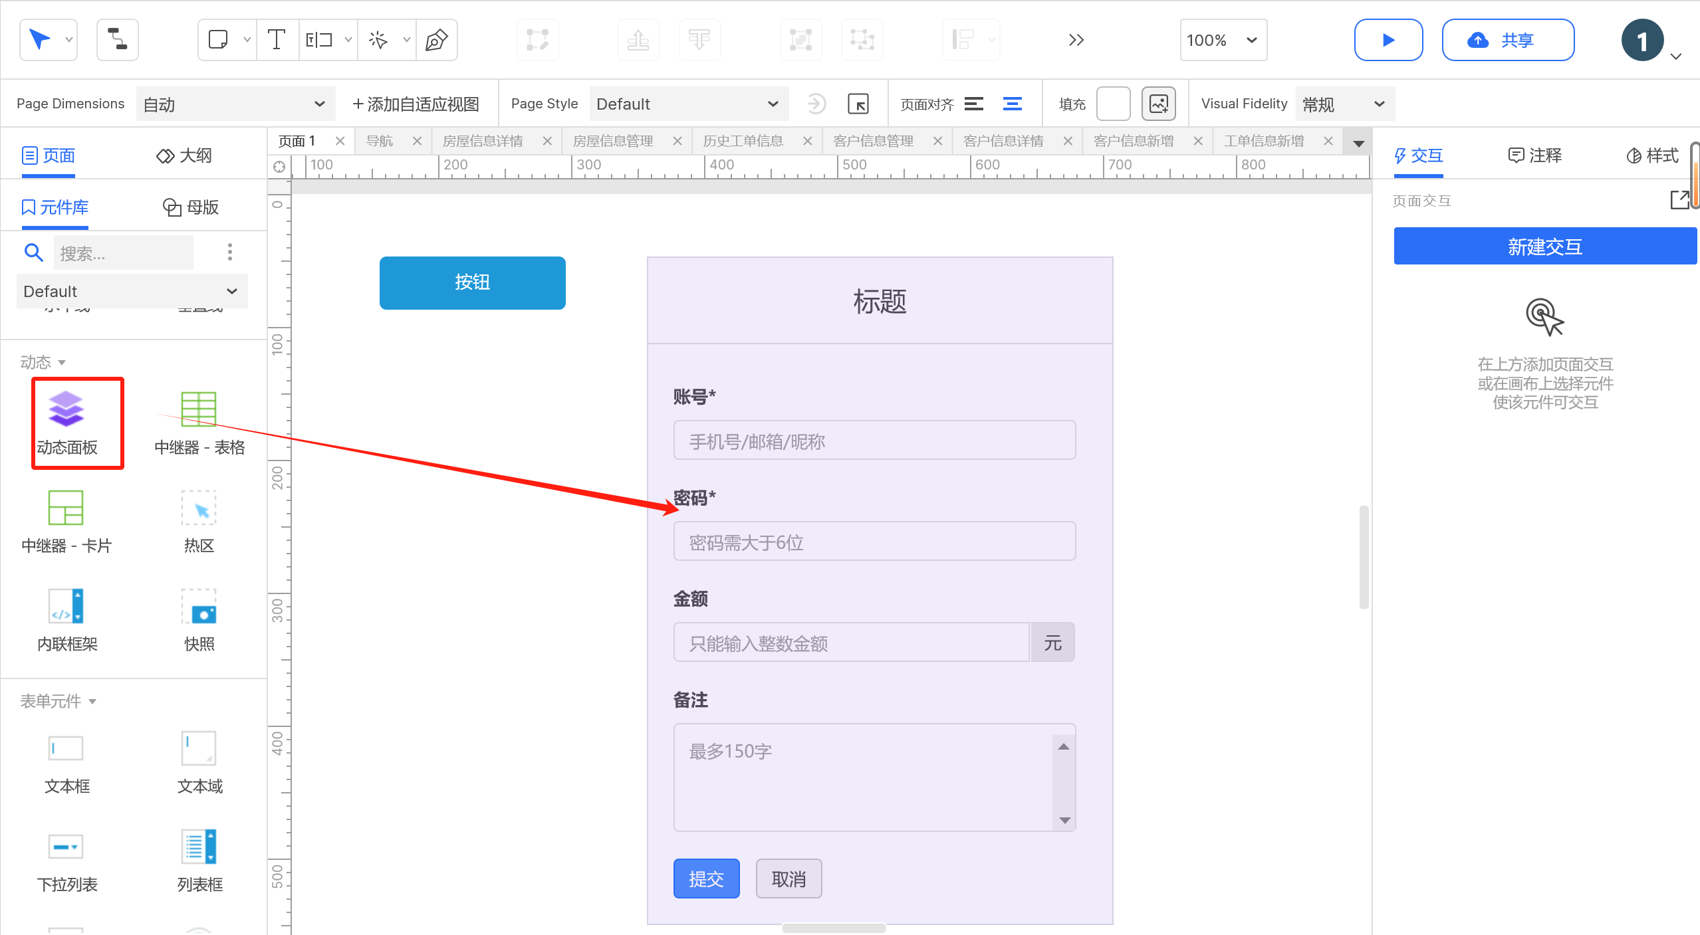Click the 新建交互 button

coord(1544,247)
